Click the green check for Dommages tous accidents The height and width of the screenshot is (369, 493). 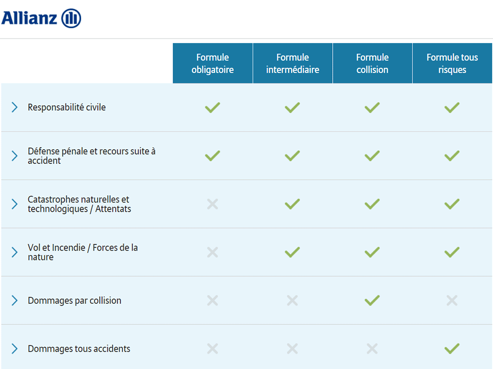coord(451,348)
